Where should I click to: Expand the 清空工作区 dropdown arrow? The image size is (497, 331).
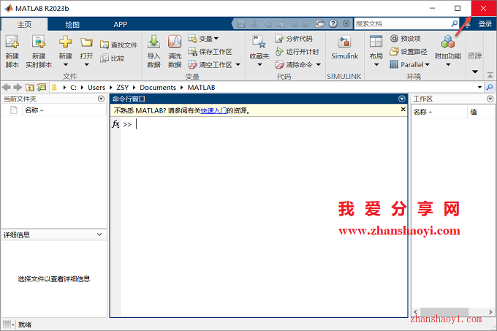[x=238, y=64]
